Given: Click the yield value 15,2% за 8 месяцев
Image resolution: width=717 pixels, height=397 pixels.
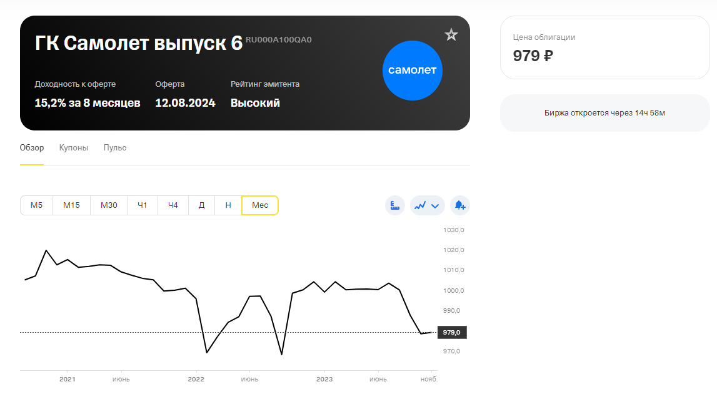Looking at the screenshot, I should pyautogui.click(x=88, y=103).
